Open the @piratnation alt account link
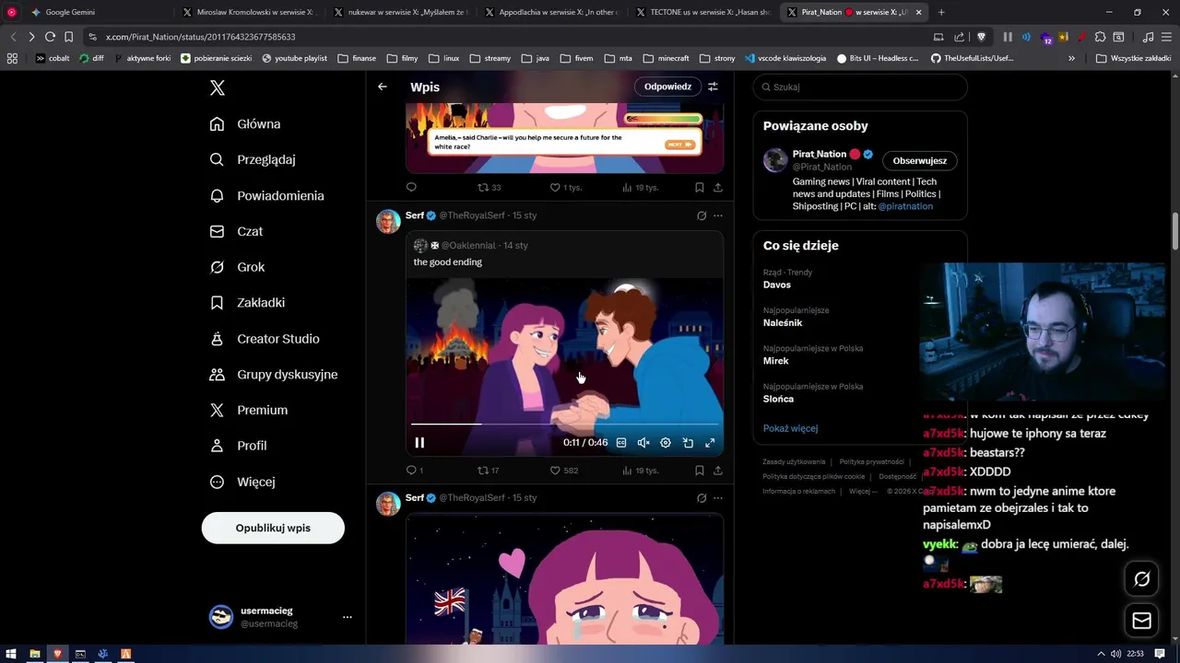Image resolution: width=1180 pixels, height=663 pixels. (x=905, y=206)
